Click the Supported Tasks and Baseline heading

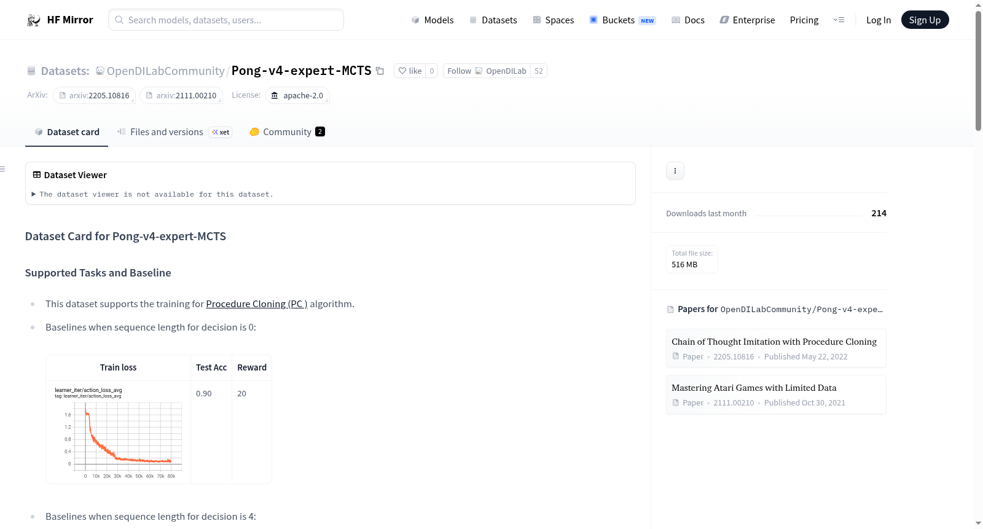click(x=98, y=273)
